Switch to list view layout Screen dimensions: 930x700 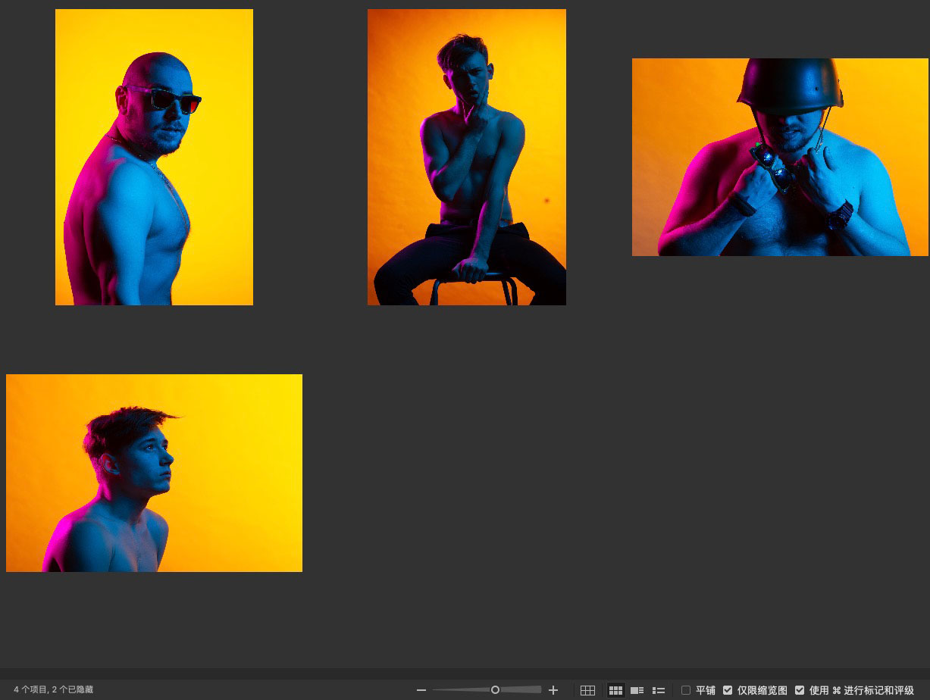pos(659,690)
